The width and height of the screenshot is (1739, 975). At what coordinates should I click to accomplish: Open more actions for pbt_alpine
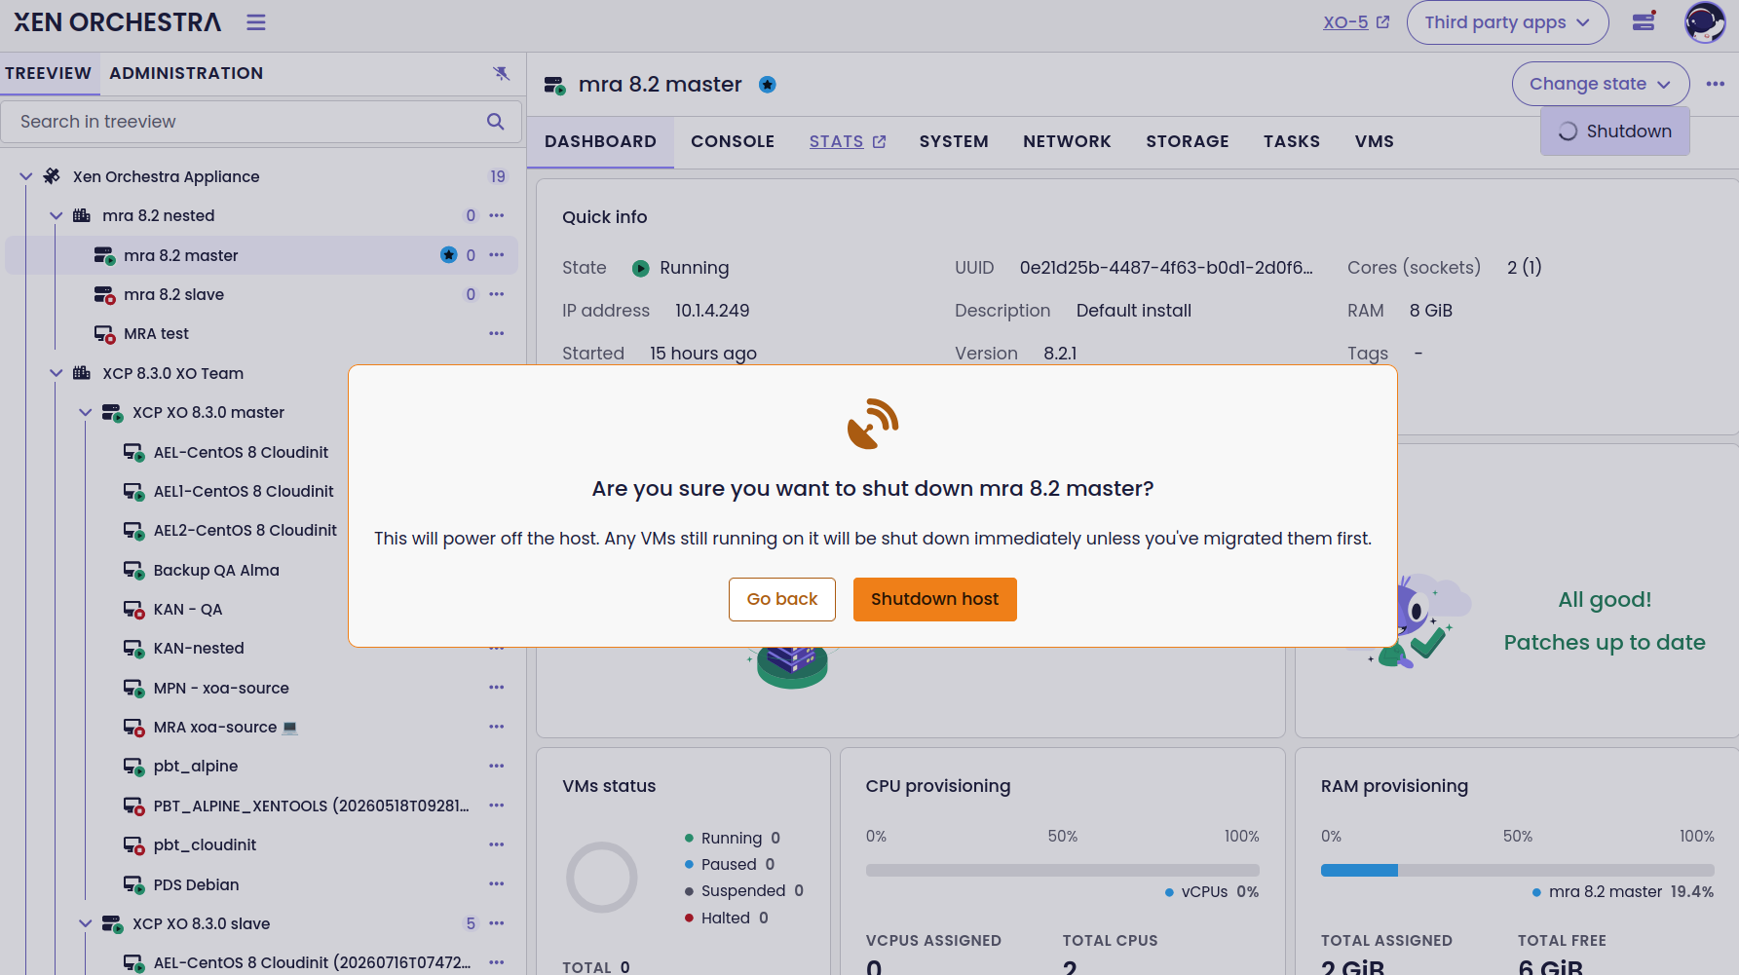497,766
